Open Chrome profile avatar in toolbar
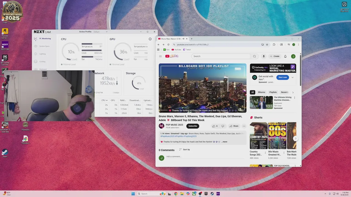Image resolution: width=351 pixels, height=197 pixels. click(x=294, y=45)
